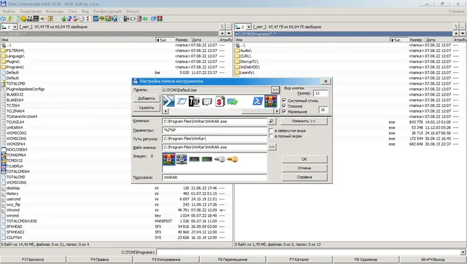Viewport: 467px width, 264px height.
Task: Click the red S document icon in main toolbar
Action: [x=139, y=19]
